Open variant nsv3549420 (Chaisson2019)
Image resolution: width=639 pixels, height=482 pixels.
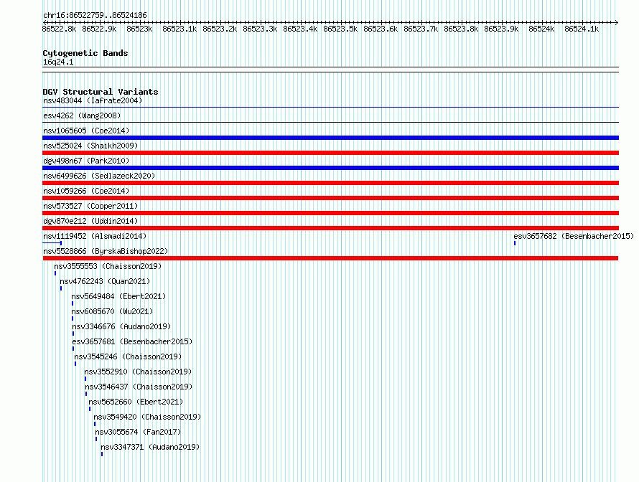[147, 417]
